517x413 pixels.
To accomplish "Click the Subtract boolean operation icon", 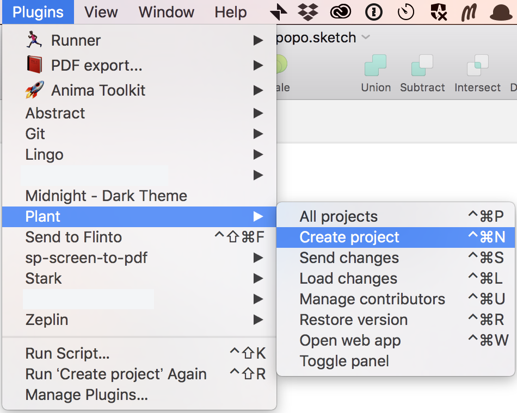I will pyautogui.click(x=422, y=65).
